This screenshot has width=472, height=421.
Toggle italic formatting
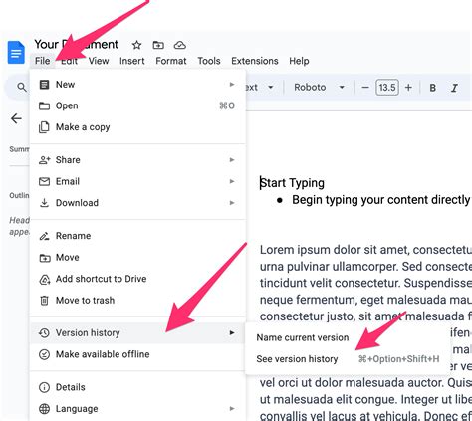coord(454,88)
